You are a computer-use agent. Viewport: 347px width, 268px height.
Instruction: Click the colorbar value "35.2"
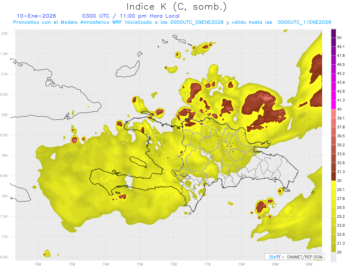click(x=341, y=145)
